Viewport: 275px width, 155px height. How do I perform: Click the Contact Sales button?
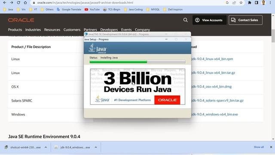[x=245, y=20]
